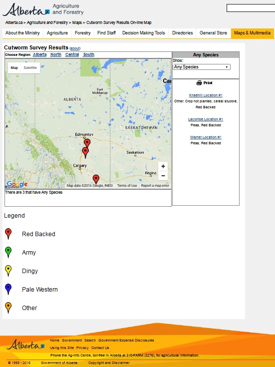Zoom out with the map minus button
The height and width of the screenshot is (367, 275).
[x=163, y=176]
